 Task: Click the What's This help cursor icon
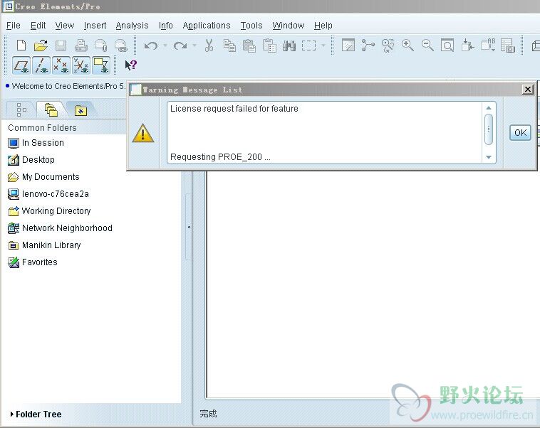point(131,65)
